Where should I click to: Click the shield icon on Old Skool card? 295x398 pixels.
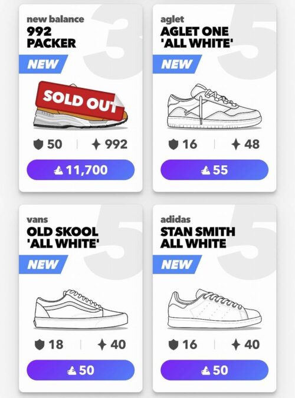(40, 345)
